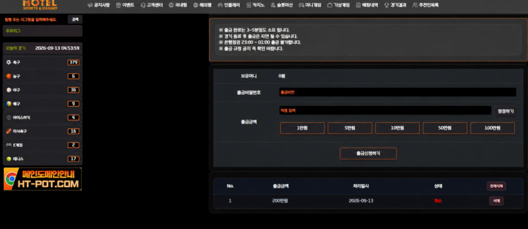This screenshot has height=229, width=528.
Task: Click the red 취소 status text
Action: click(438, 201)
